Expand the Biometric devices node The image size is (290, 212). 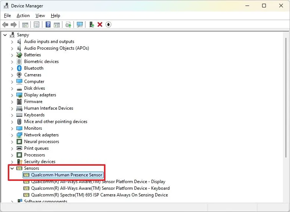(12, 62)
